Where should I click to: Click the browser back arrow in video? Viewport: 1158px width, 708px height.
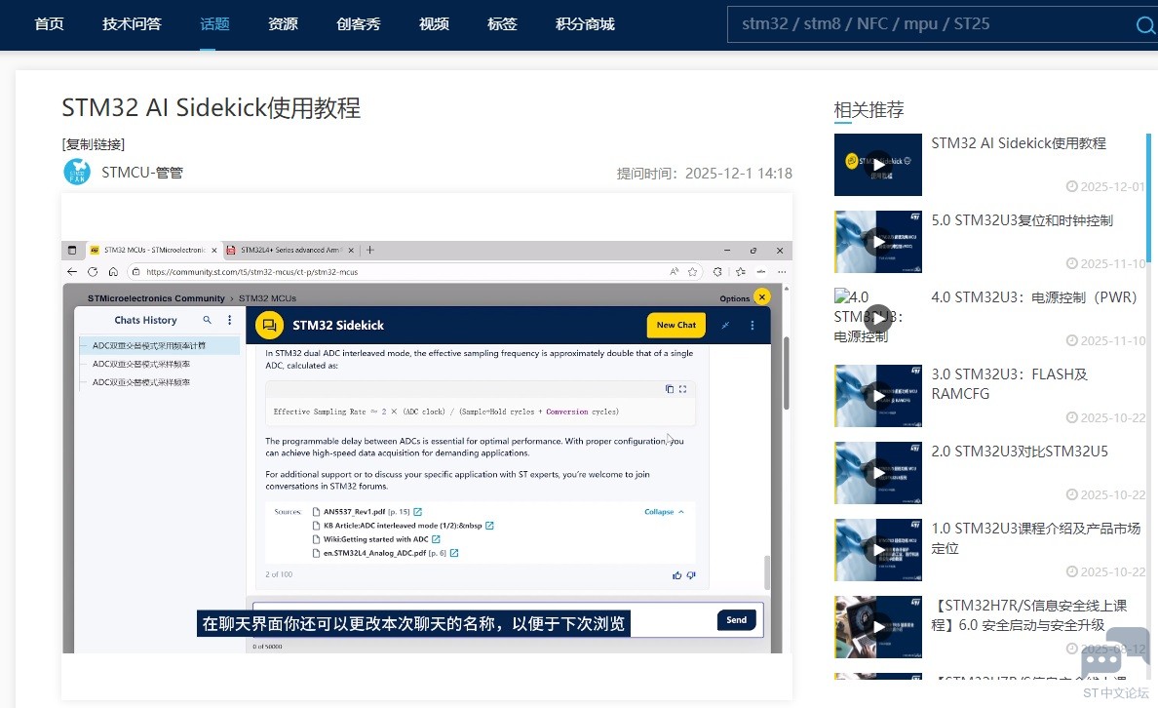71,271
